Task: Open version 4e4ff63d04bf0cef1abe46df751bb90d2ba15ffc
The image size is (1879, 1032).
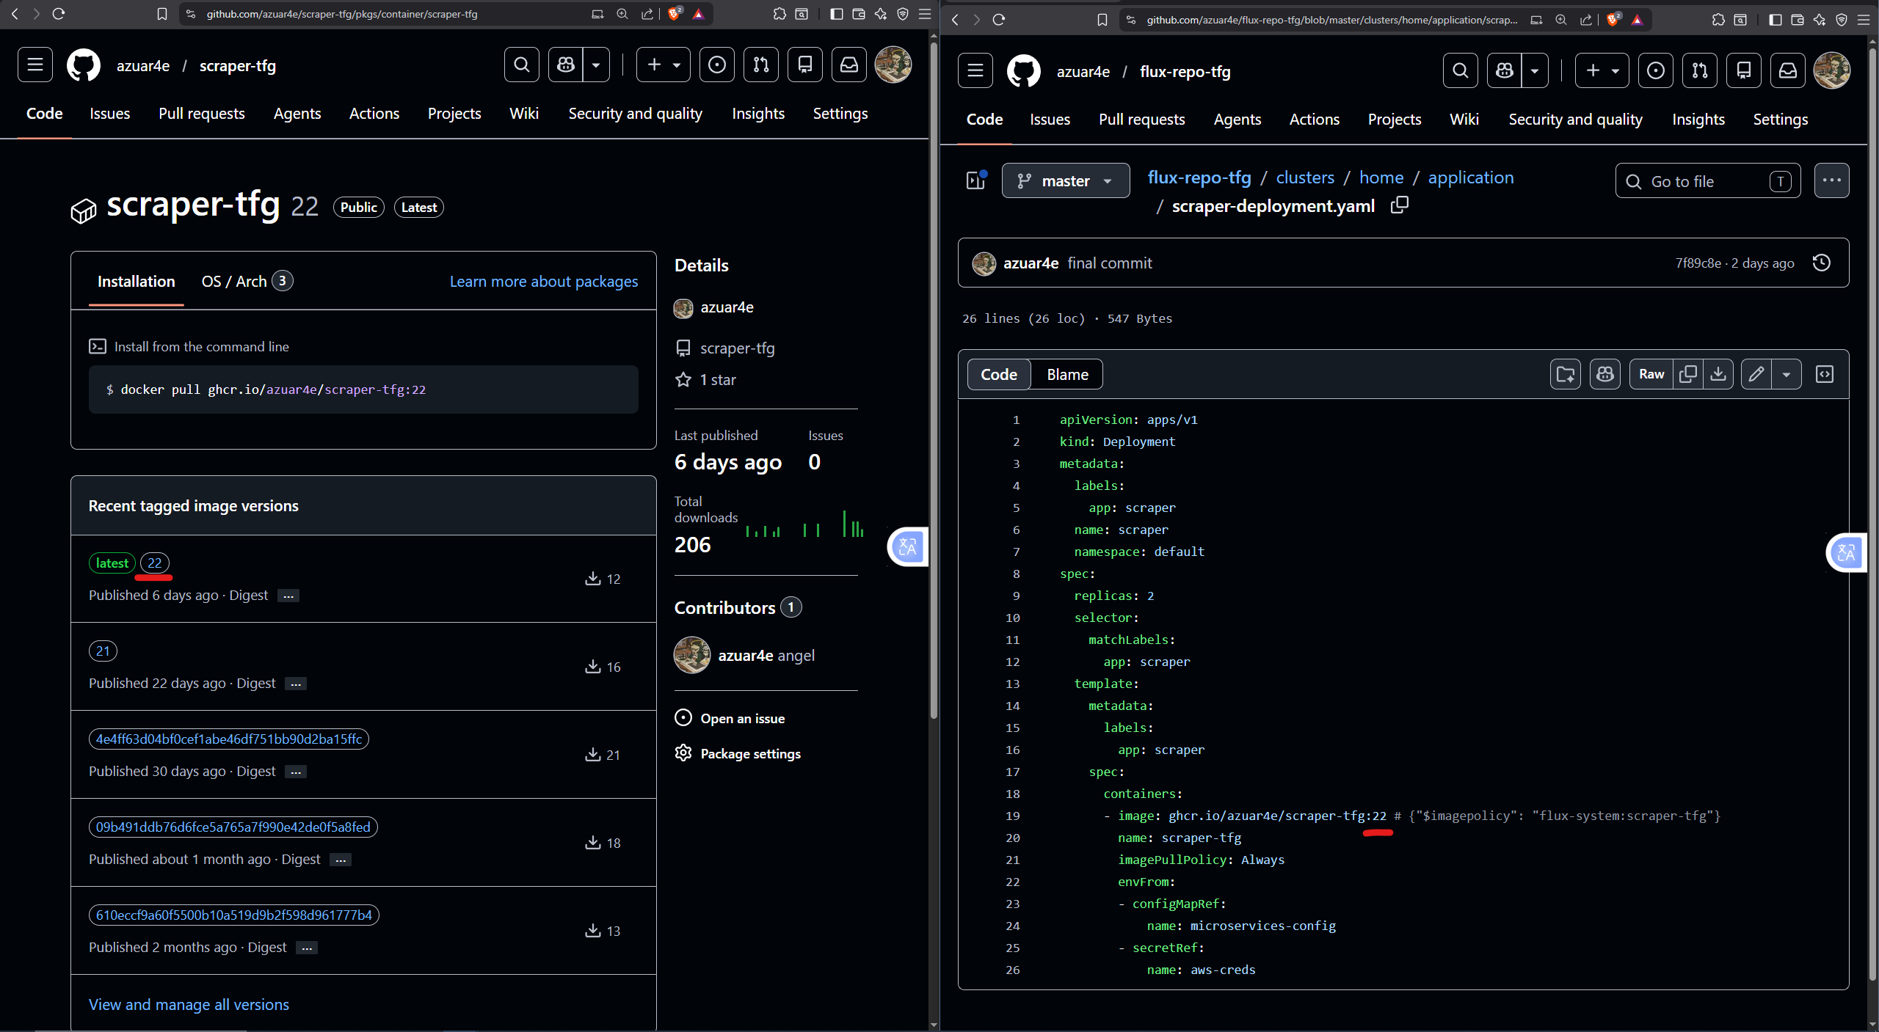Action: tap(229, 739)
